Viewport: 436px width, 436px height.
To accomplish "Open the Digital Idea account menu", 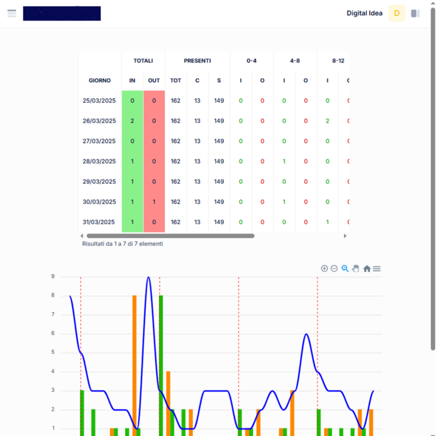I will 364,13.
